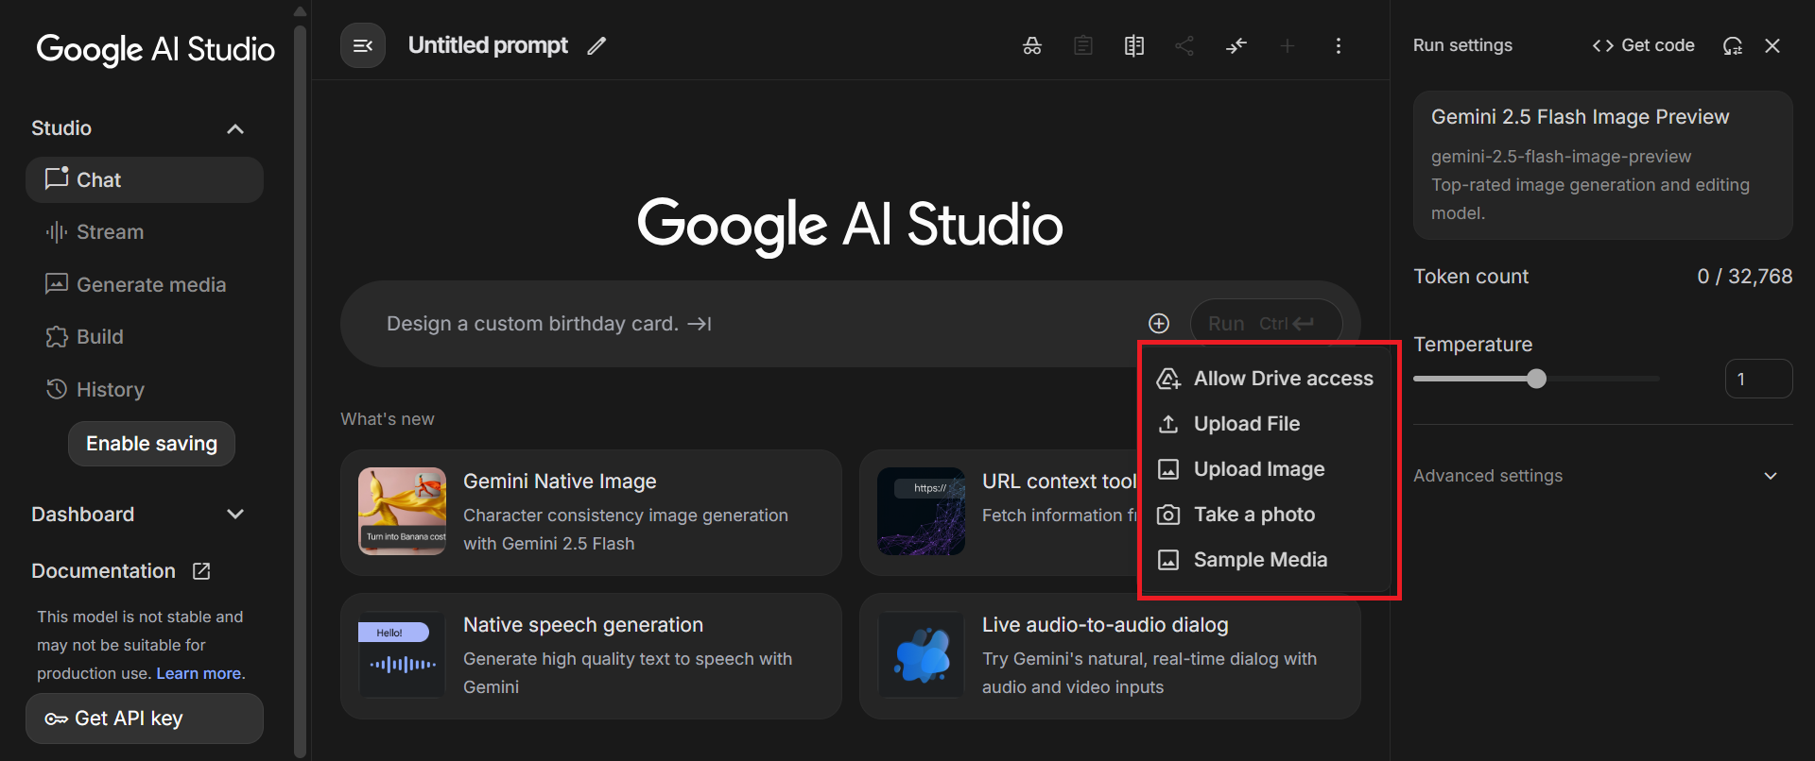Click the Learn more link
The image size is (1815, 761).
tap(199, 673)
